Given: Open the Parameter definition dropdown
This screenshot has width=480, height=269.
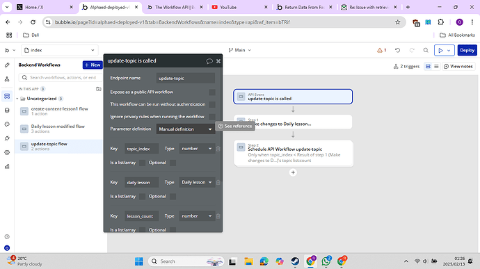Looking at the screenshot, I should click(186, 129).
